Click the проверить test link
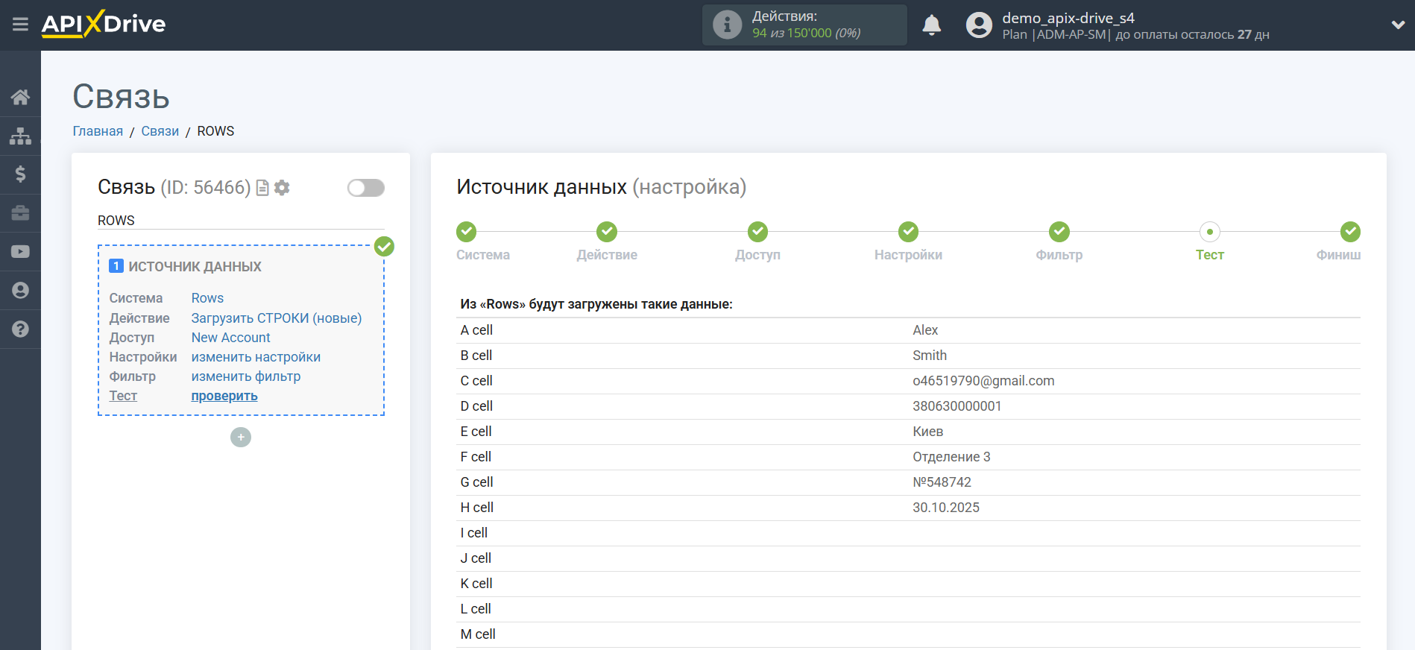Image resolution: width=1415 pixels, height=650 pixels. 224,396
